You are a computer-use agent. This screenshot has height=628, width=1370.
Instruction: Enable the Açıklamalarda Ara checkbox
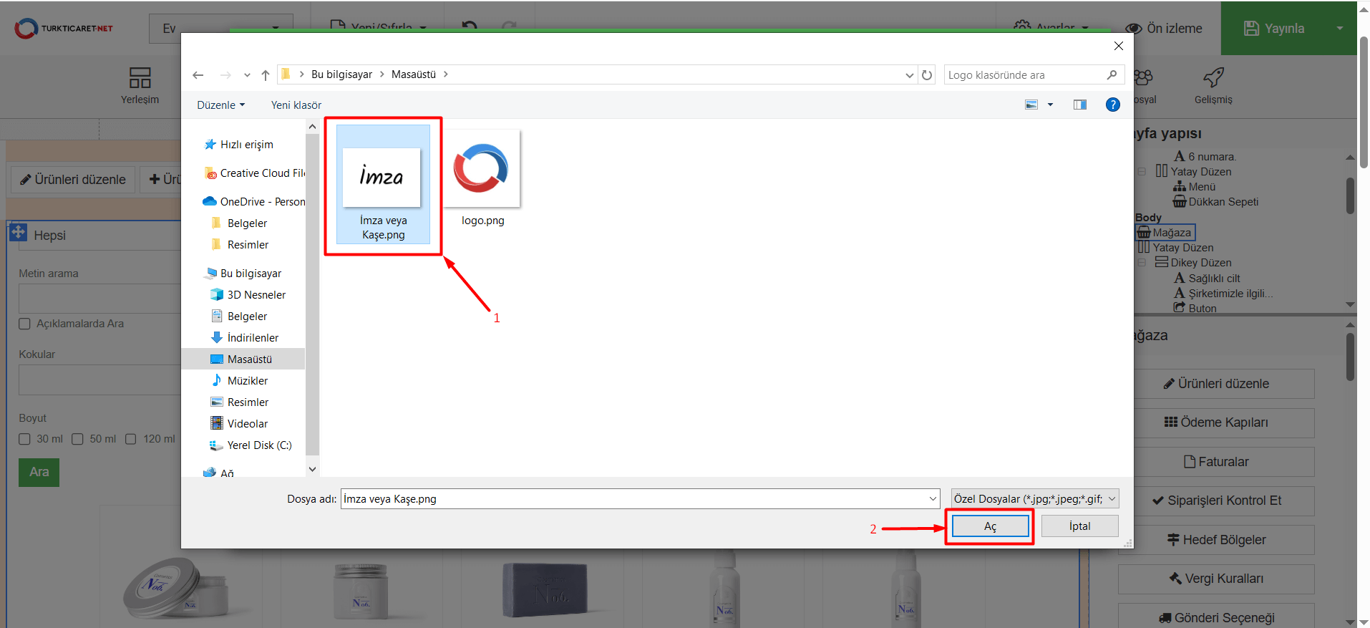coord(25,324)
